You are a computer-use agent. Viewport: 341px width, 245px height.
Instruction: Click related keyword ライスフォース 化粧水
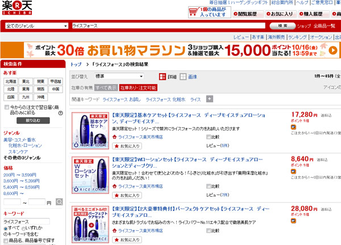tap(165, 99)
